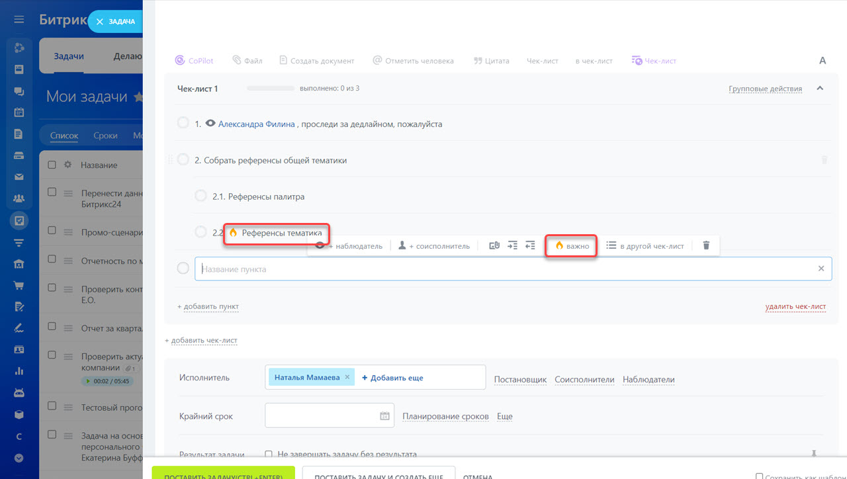Toggle the select-all checkbox beside Название
847x479 pixels.
tap(52, 165)
